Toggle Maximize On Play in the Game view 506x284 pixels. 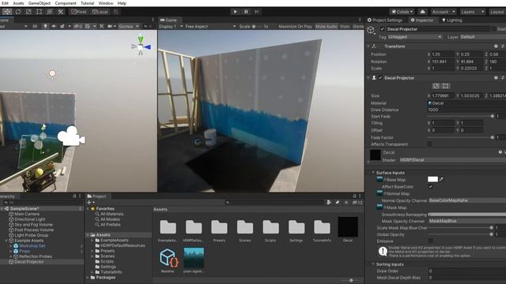295,26
